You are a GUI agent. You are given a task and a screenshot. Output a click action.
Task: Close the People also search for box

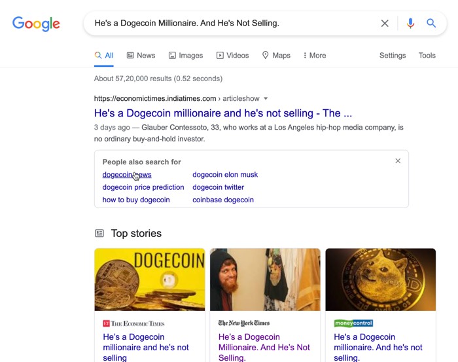coord(398,160)
